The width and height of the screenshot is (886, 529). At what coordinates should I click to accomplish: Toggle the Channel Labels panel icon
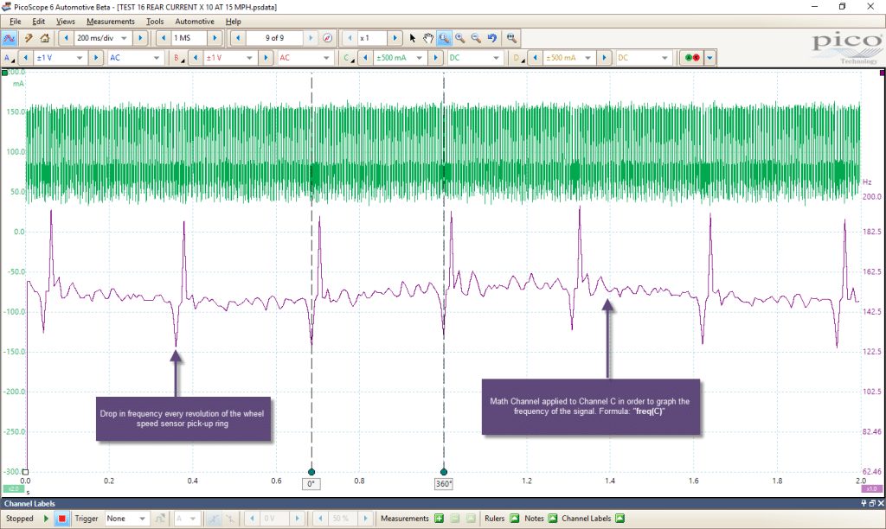[x=620, y=519]
